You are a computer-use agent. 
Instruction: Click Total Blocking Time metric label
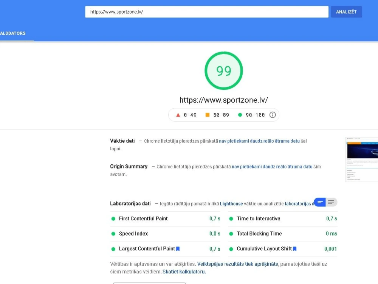(259, 234)
